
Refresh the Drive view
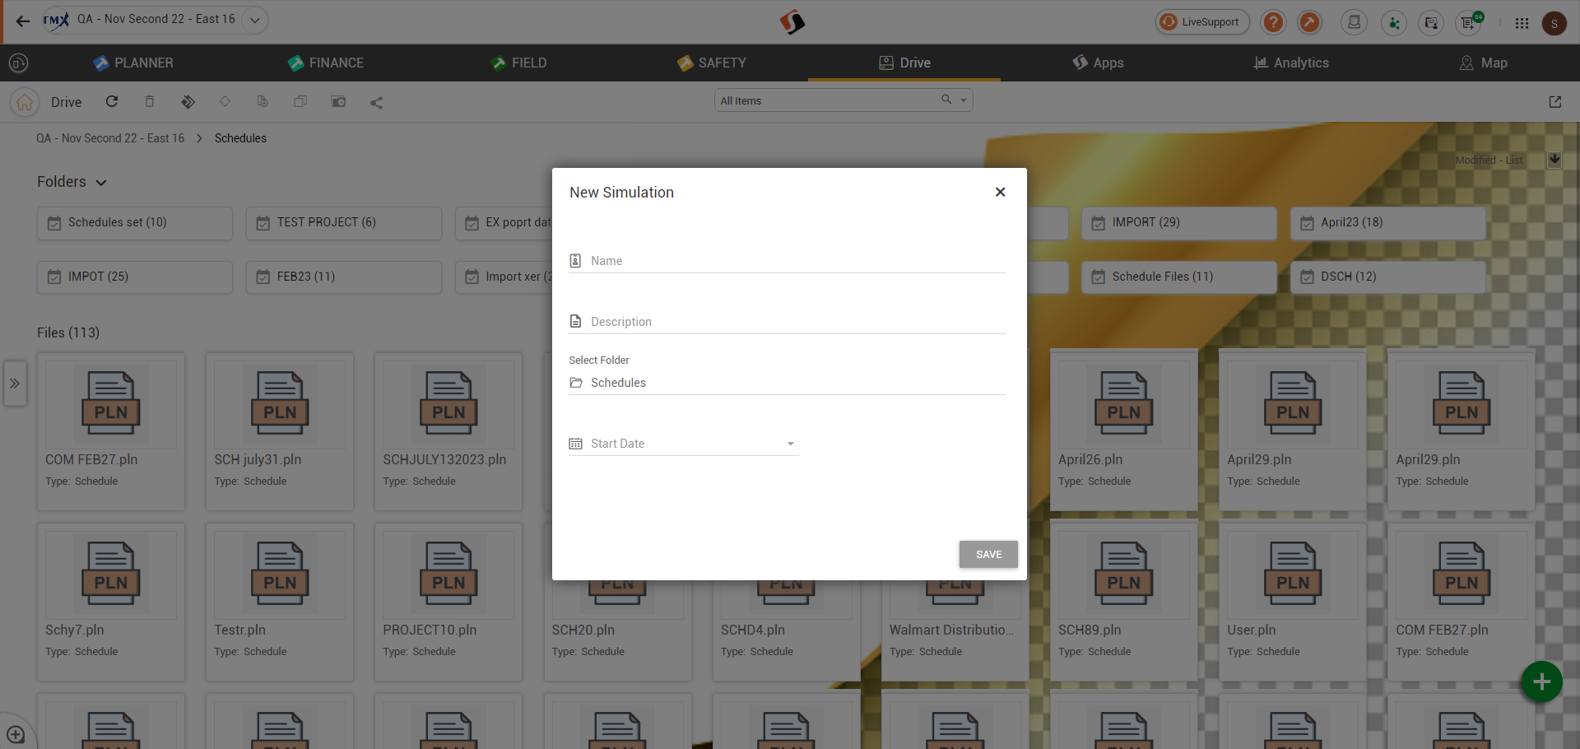[112, 101]
